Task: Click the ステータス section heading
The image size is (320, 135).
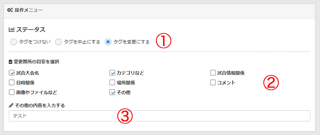Action: point(30,30)
